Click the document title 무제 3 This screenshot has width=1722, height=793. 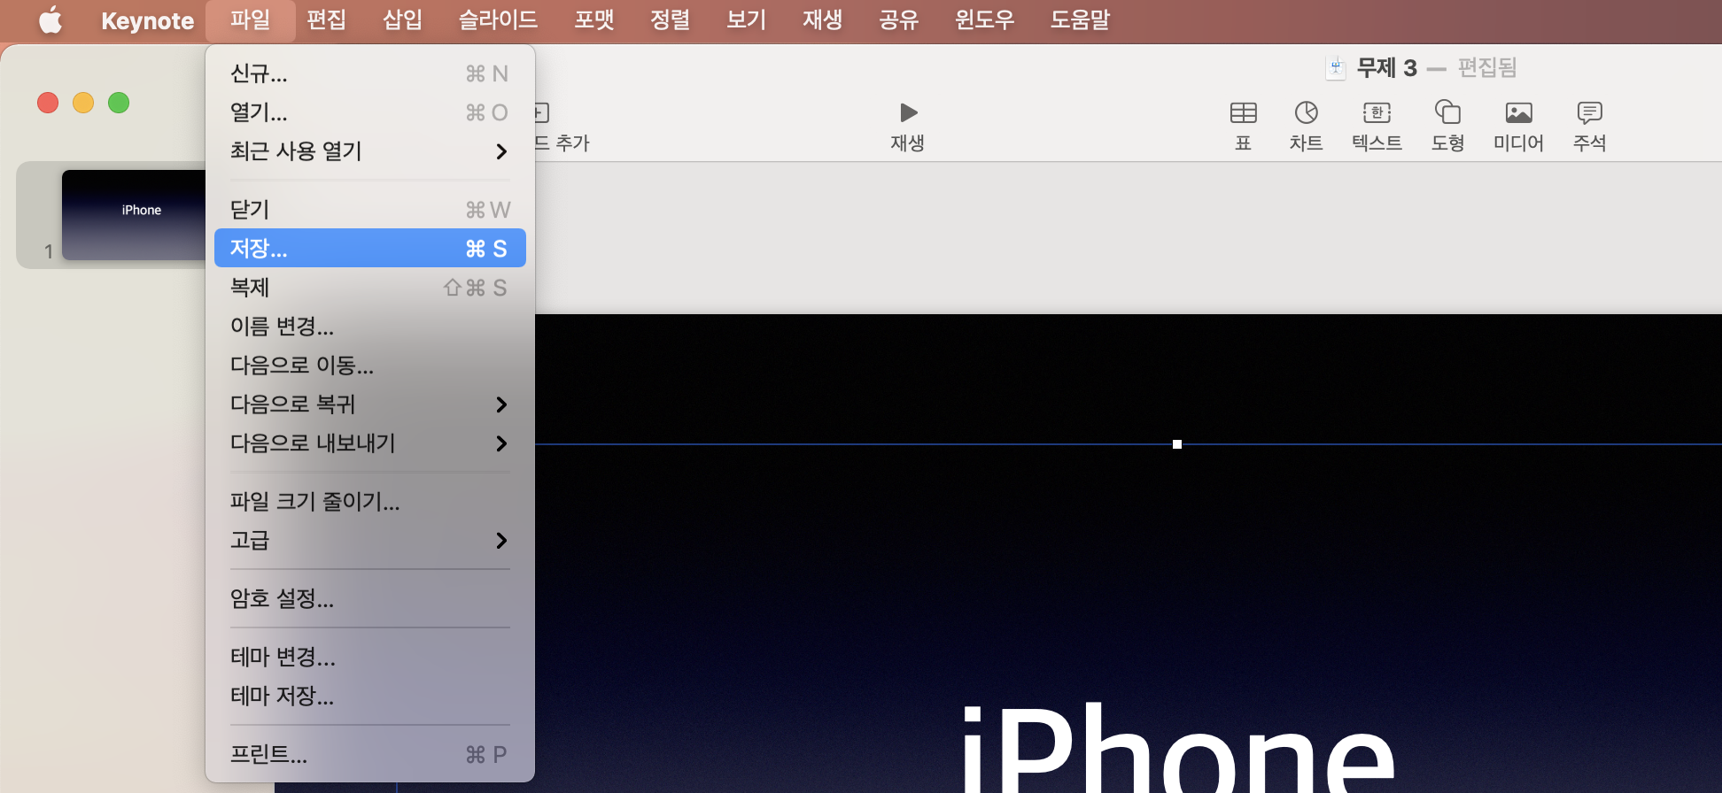point(1386,68)
